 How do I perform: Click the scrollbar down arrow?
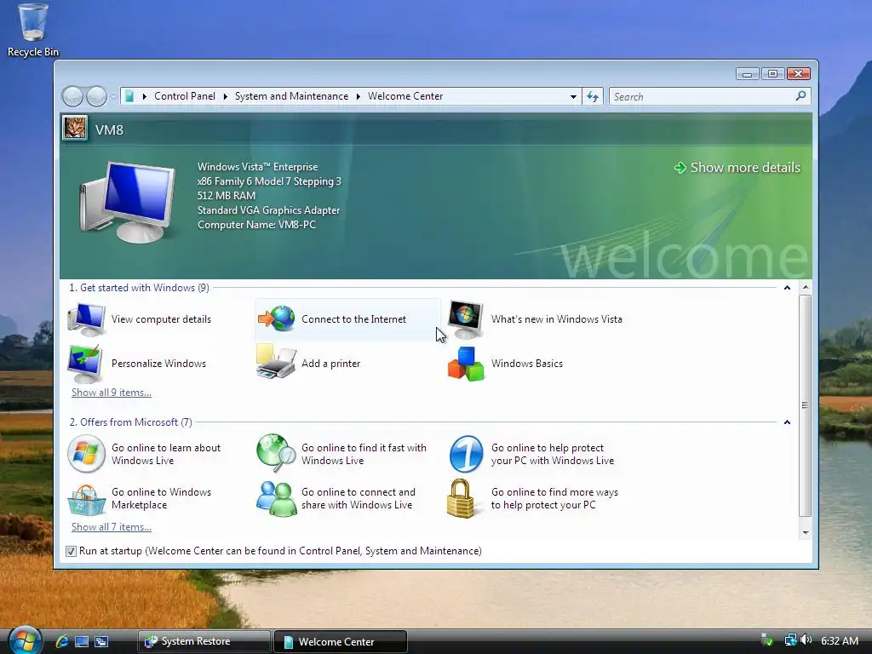(806, 533)
